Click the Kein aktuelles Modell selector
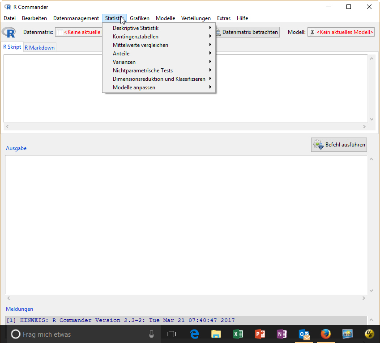Viewport: 380px width, 347px height. point(341,32)
